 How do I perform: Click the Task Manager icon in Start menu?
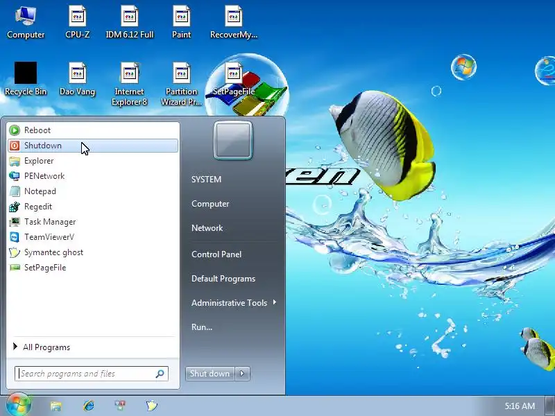pyautogui.click(x=15, y=222)
